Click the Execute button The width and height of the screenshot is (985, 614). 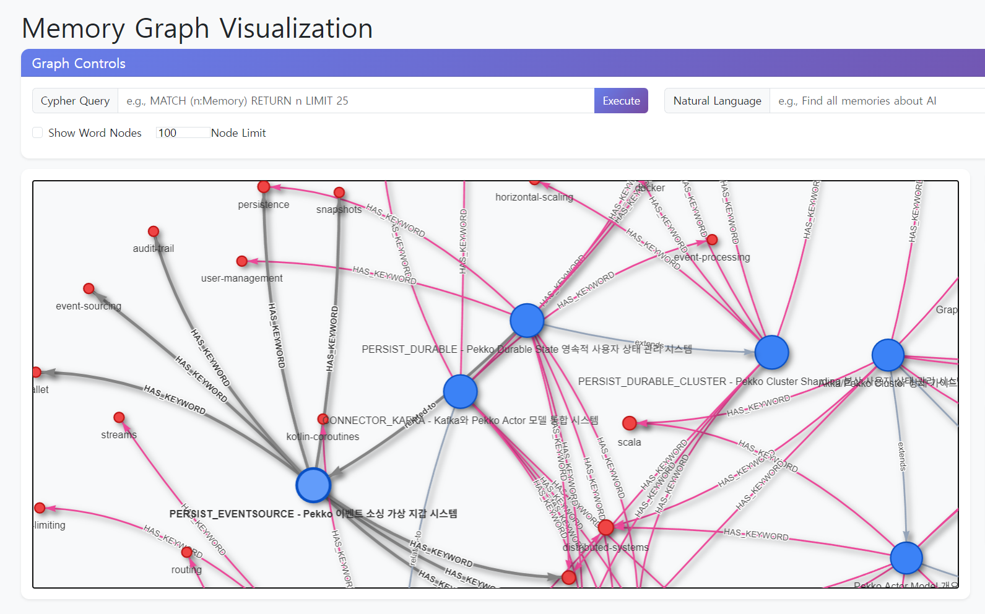point(621,101)
